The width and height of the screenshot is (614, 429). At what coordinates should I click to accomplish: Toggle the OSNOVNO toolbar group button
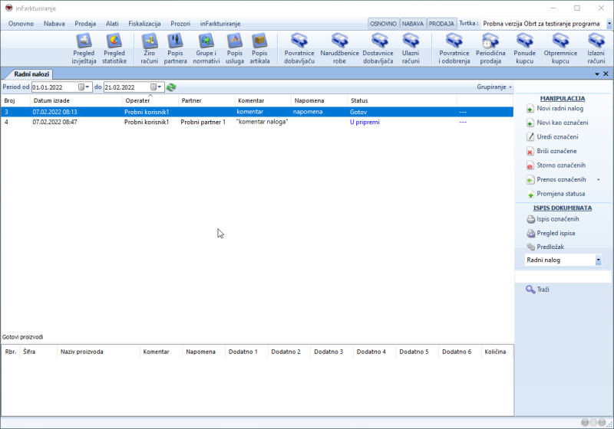pos(383,24)
